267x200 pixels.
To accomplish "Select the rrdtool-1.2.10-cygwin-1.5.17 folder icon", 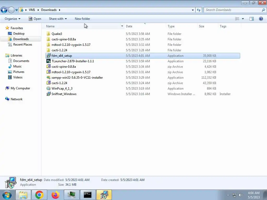I will 48,45.
